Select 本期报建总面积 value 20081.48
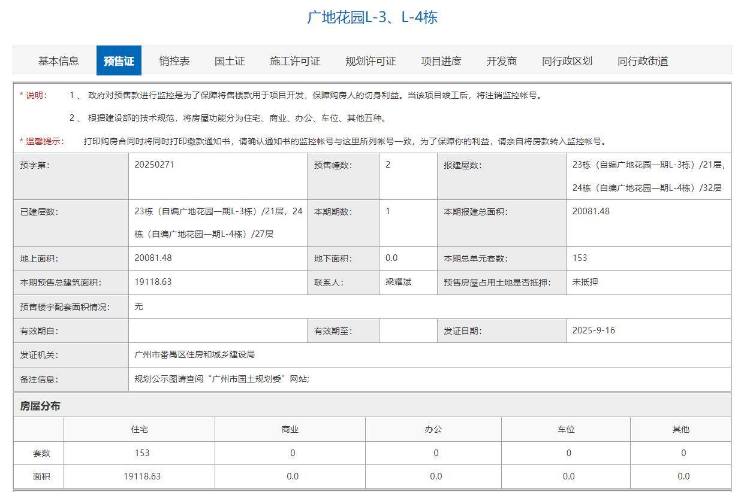The width and height of the screenshot is (744, 492). pyautogui.click(x=591, y=211)
